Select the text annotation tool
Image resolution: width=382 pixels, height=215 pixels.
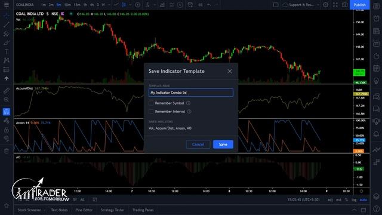click(x=7, y=52)
